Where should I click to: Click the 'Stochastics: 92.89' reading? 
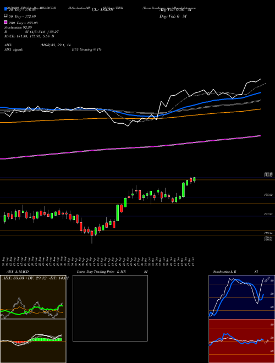pos(18,28)
